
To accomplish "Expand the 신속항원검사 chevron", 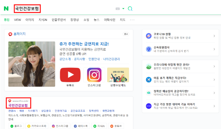I will click(214, 49).
